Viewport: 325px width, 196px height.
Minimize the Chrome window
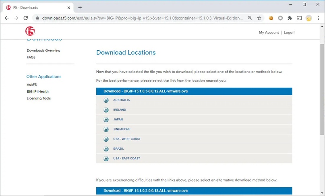pyautogui.click(x=291, y=4)
